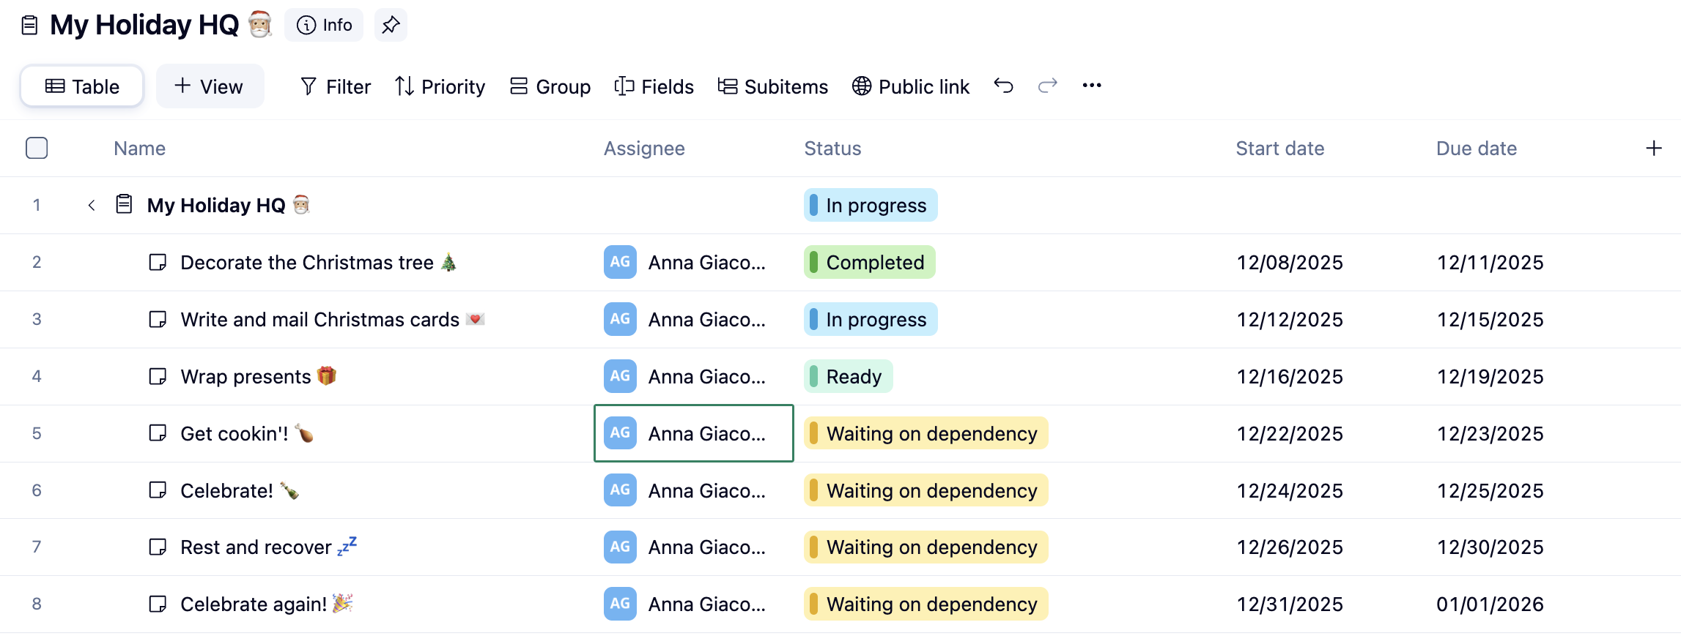1681x644 pixels.
Task: Open the Priority sort menu
Action: 440,86
